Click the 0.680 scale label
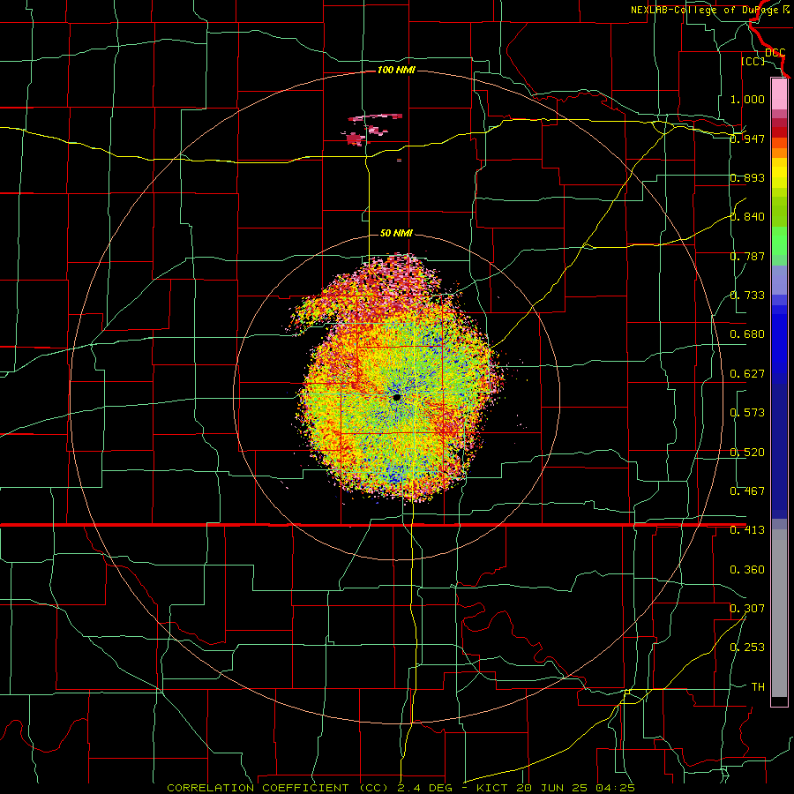The image size is (794, 794). [x=747, y=334]
